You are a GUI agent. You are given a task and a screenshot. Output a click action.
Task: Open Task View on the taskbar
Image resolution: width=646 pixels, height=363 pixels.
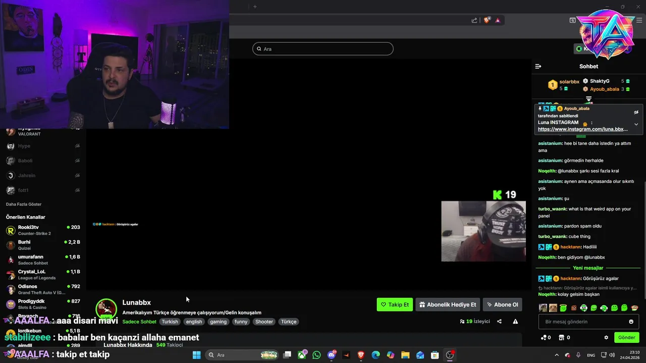click(x=287, y=355)
